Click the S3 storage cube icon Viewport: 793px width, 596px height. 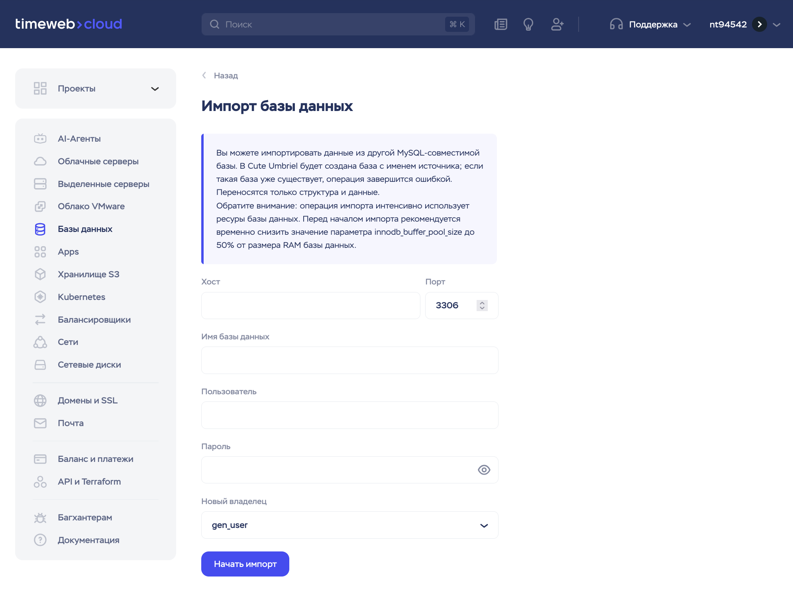point(40,274)
